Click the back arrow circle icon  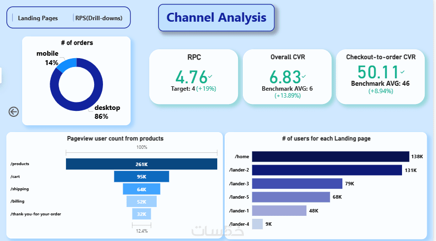(x=14, y=112)
